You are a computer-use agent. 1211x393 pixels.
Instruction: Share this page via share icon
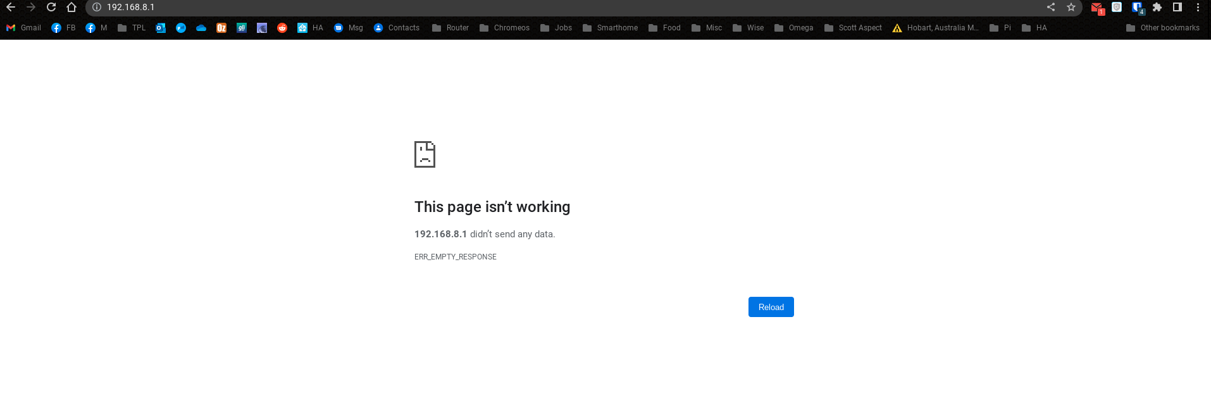[1051, 8]
